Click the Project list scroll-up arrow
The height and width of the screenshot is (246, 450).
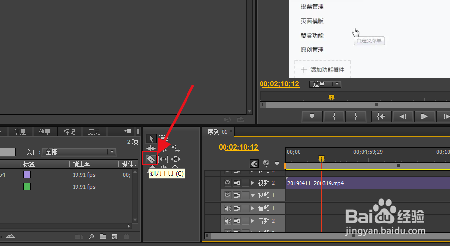click(x=135, y=171)
